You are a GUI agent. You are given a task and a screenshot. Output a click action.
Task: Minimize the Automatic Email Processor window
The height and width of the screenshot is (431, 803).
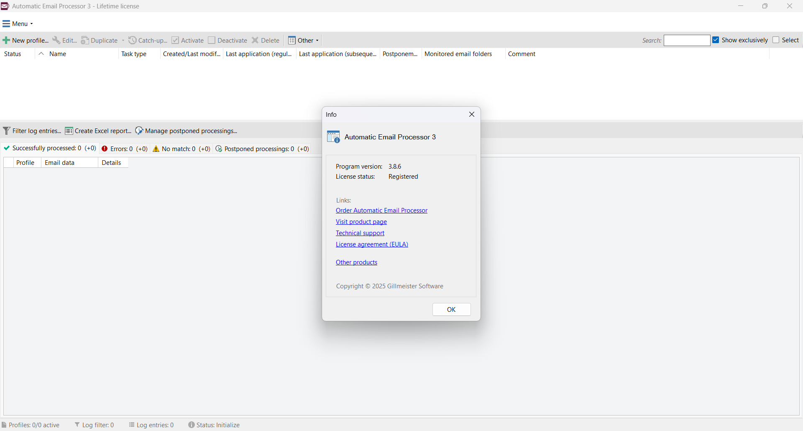click(x=741, y=6)
